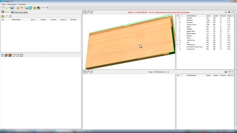Select the Дверь правая row
Viewport: 237px width, 133px height.
(x=205, y=34)
